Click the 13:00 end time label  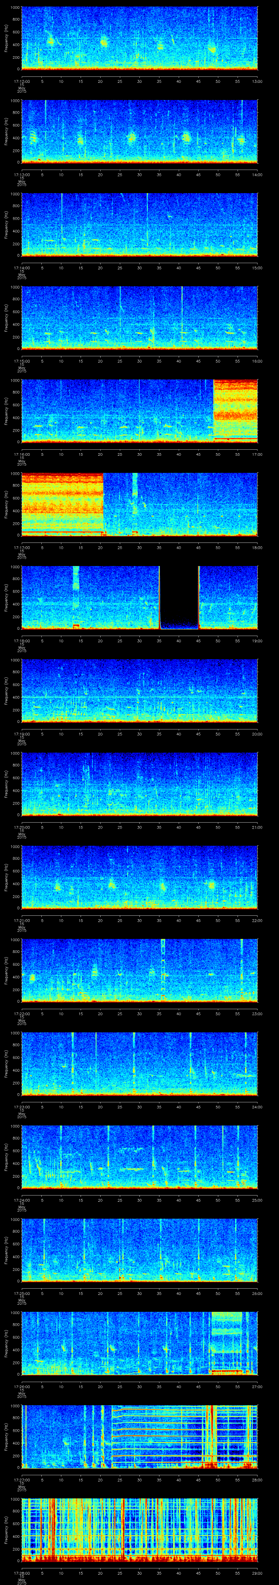tap(257, 81)
